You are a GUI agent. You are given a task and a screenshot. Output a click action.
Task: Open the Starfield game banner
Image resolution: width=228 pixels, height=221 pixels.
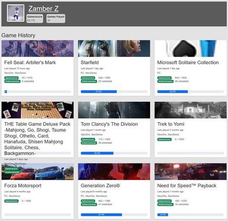tap(114, 48)
